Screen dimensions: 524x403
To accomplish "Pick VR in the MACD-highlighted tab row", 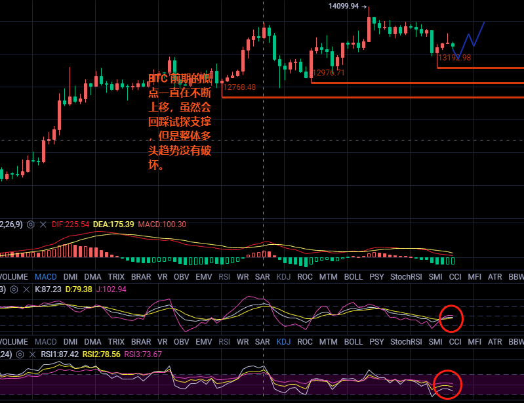I will [163, 277].
